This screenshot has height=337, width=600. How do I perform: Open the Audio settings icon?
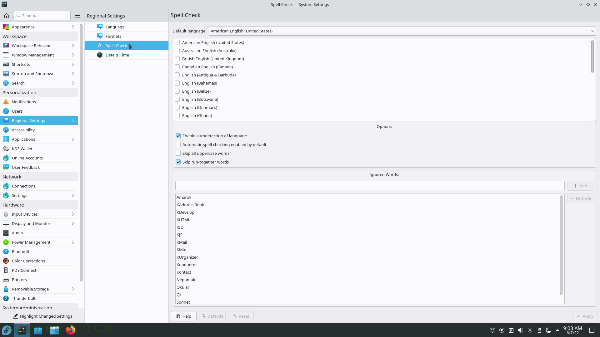click(6, 233)
